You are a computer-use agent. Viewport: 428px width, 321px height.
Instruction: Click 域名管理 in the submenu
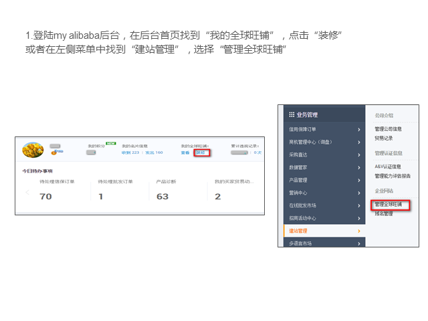pyautogui.click(x=383, y=213)
